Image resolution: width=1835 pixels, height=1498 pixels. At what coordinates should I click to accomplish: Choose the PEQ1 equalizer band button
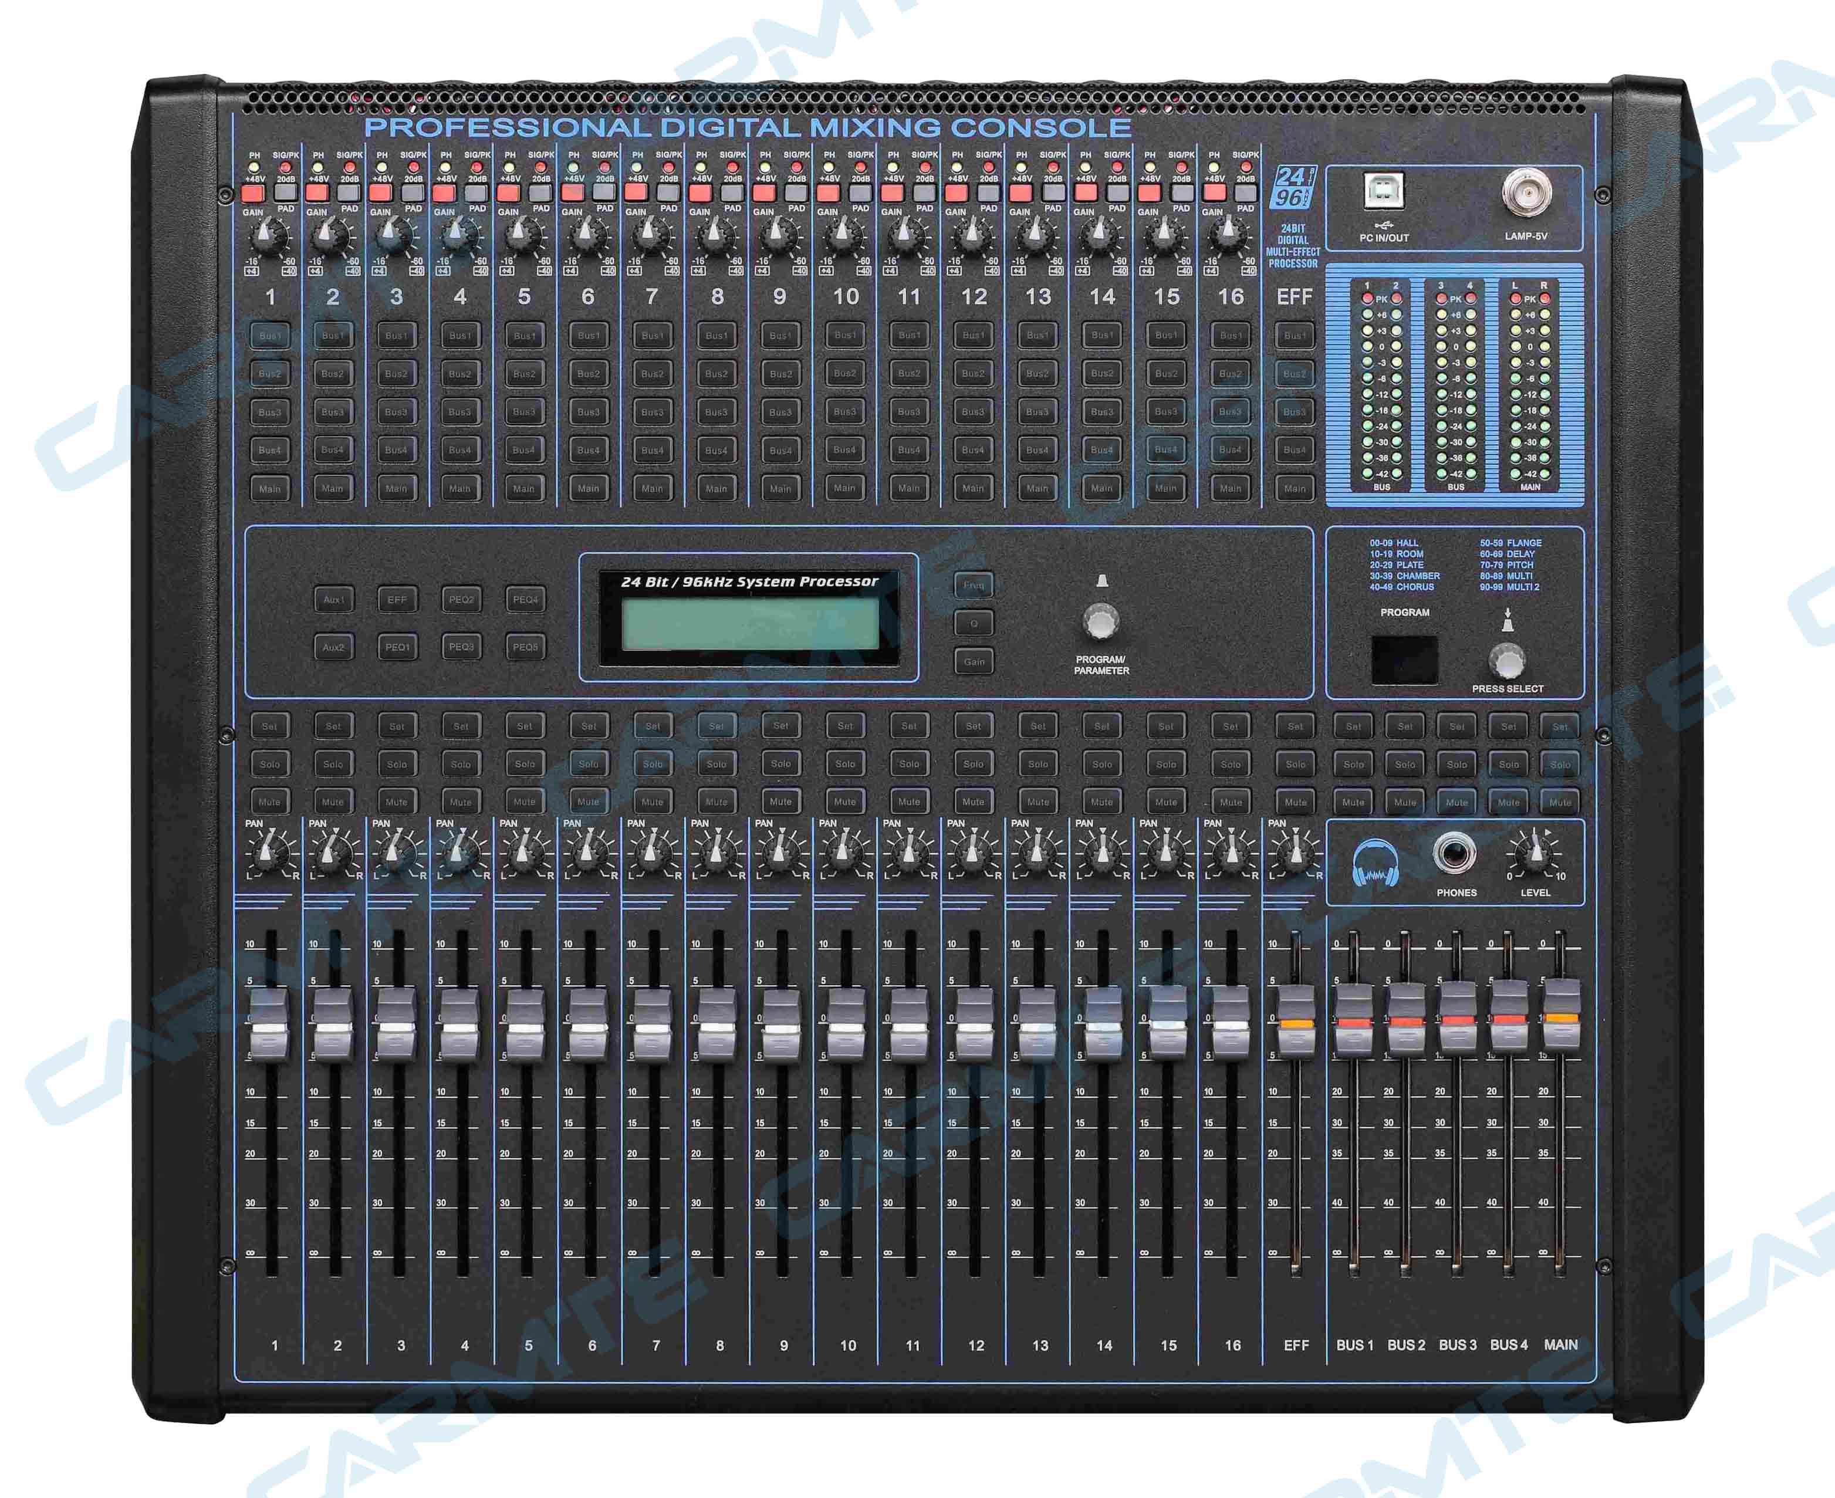pos(397,647)
